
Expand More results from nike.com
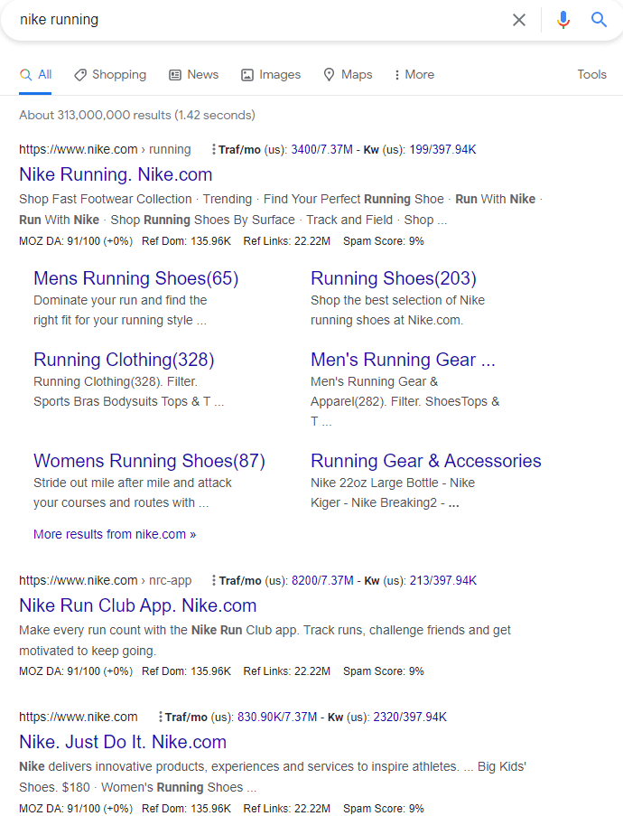tap(115, 534)
